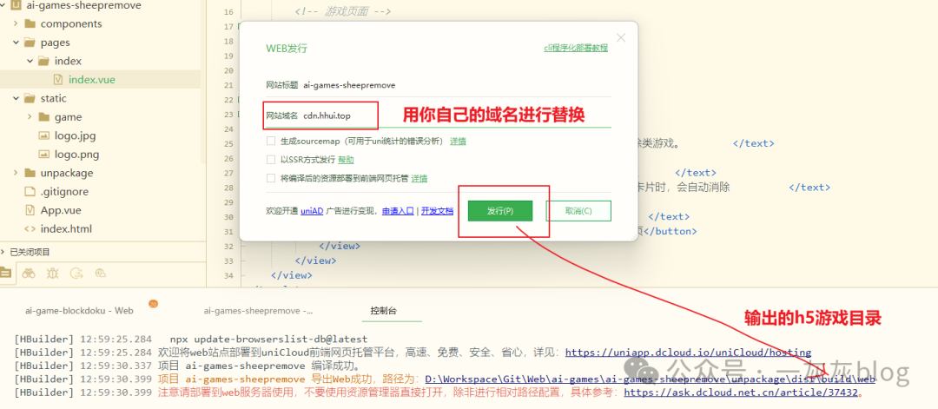This screenshot has width=938, height=409.
Task: Collapse the pages folder
Action: coord(16,43)
